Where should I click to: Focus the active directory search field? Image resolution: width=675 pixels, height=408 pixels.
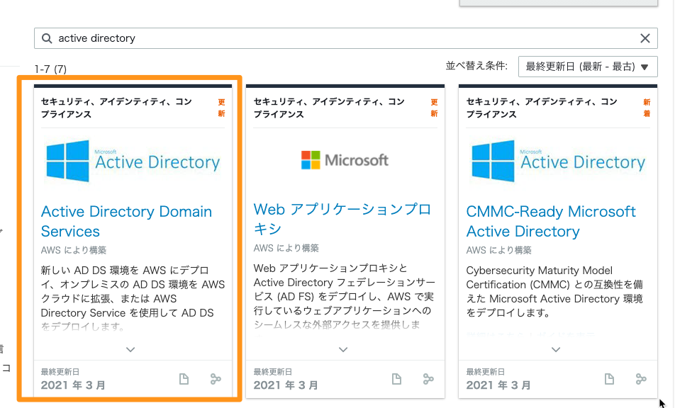click(x=346, y=38)
